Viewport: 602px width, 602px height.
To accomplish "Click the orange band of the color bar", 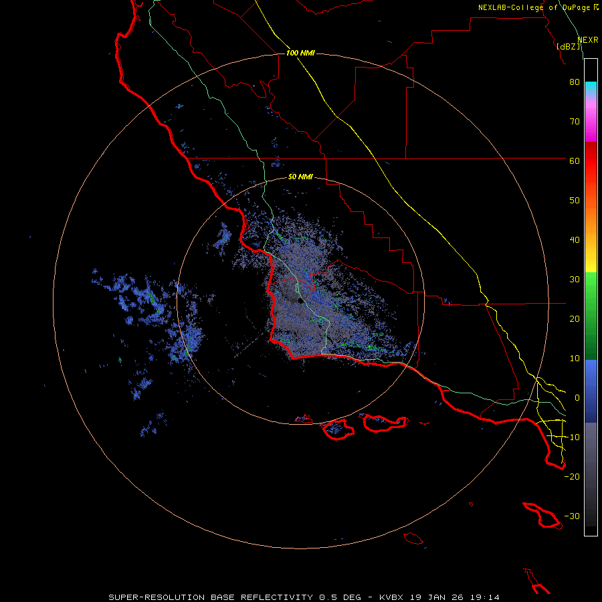I will (591, 219).
